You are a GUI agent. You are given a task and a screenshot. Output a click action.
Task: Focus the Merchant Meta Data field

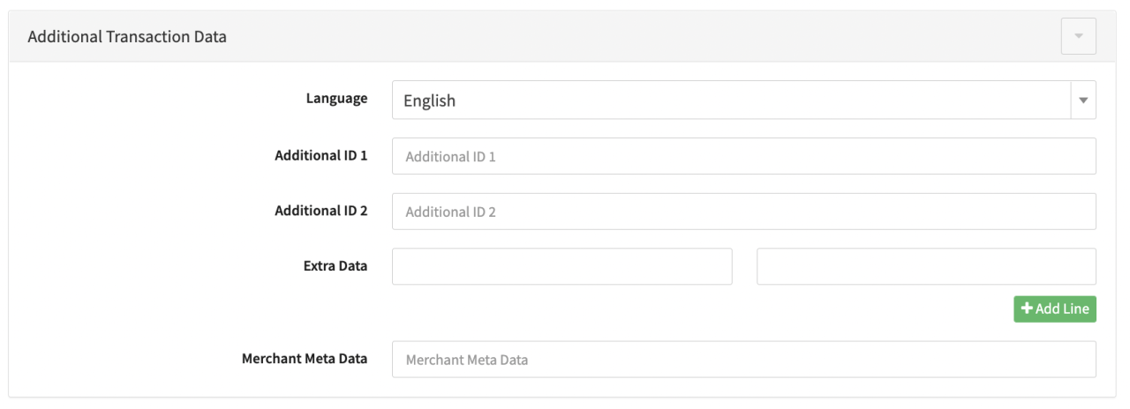tap(743, 360)
